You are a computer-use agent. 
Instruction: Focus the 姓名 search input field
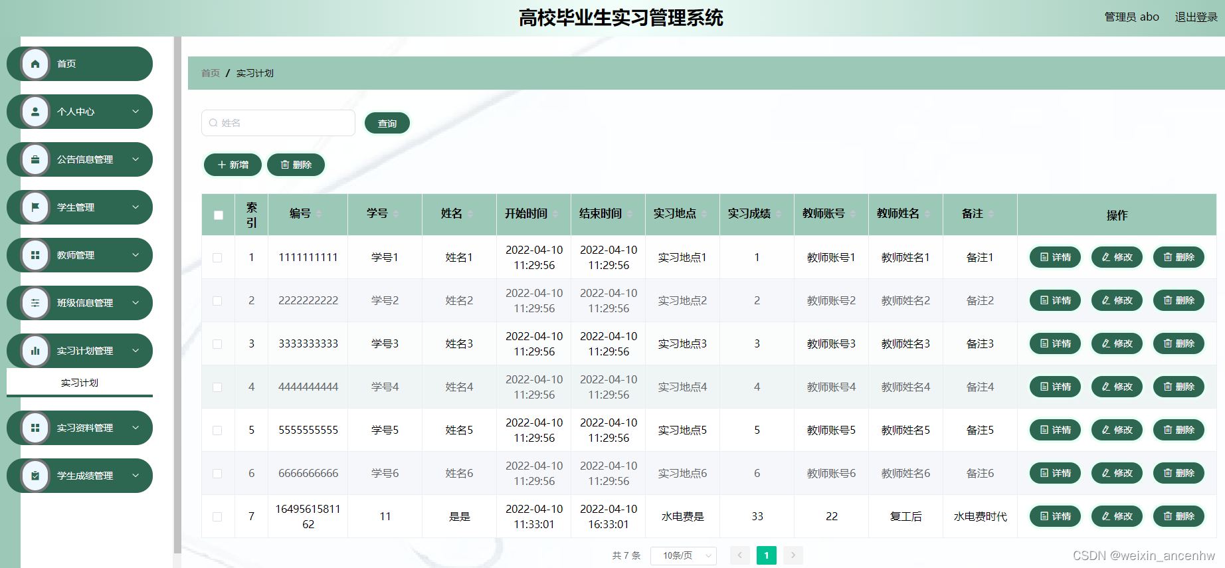(x=278, y=123)
